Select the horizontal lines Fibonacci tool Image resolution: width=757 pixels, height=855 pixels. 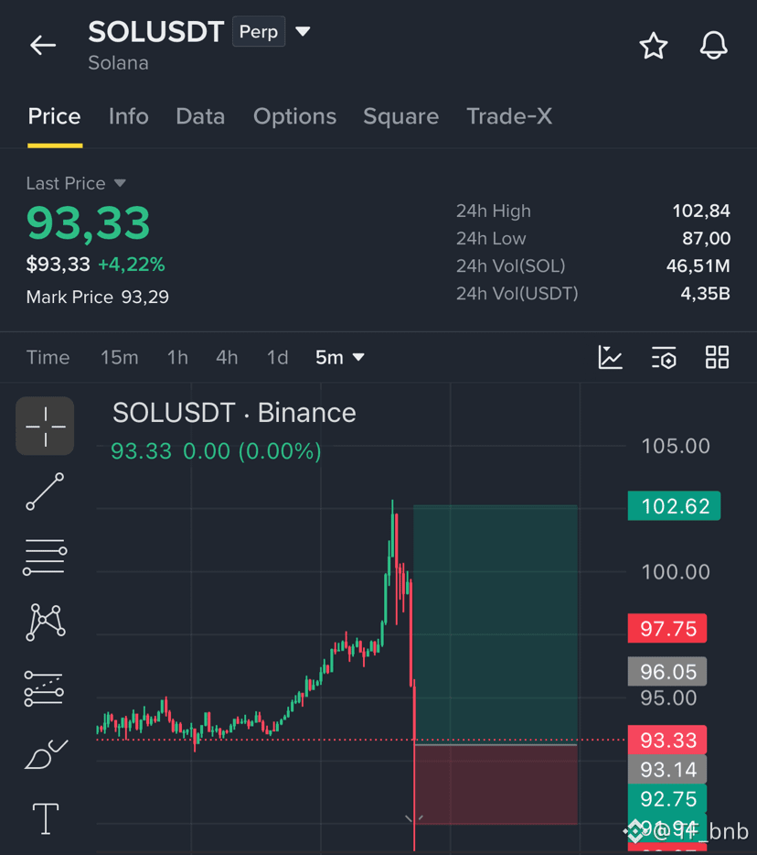(x=45, y=557)
